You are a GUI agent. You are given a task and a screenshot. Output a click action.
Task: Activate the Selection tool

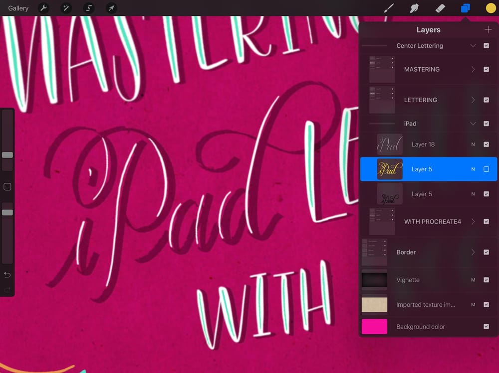point(88,8)
